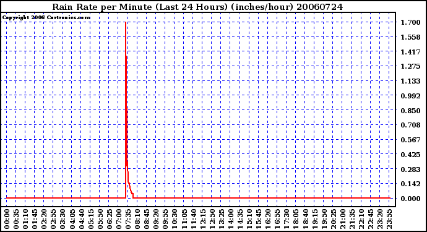
Task: Click the 18:40 time label
Action: pyautogui.click(x=305, y=220)
